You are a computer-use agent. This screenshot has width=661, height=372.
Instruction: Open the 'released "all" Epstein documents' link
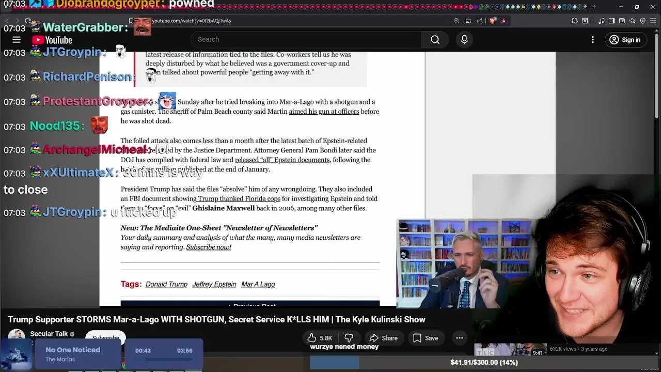282,160
